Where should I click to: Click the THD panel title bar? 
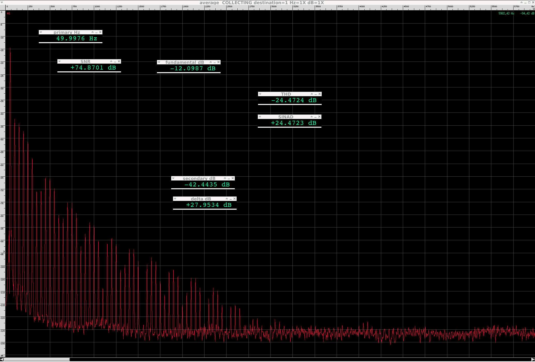click(x=286, y=94)
